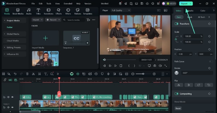Screen dimensions: 217x113
Task: Open the Extended menu
Action: point(68,4)
